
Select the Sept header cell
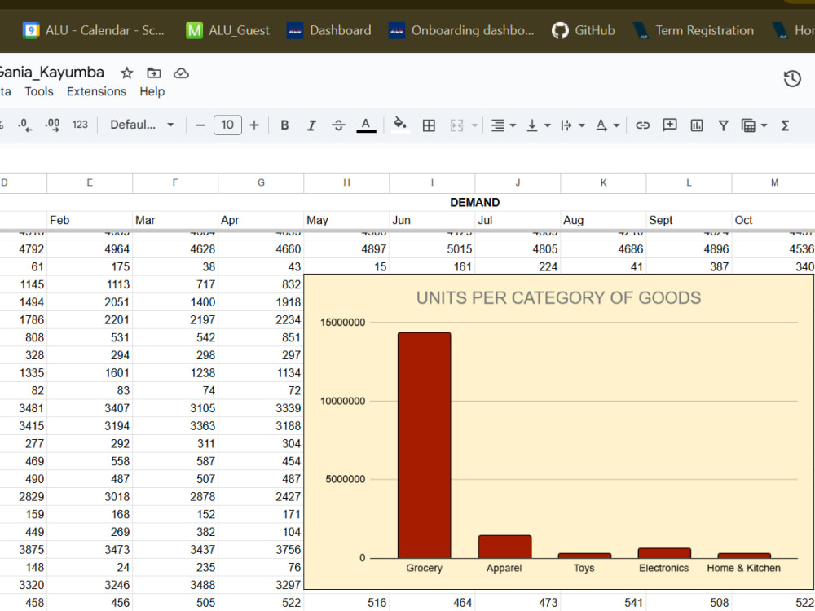click(689, 220)
